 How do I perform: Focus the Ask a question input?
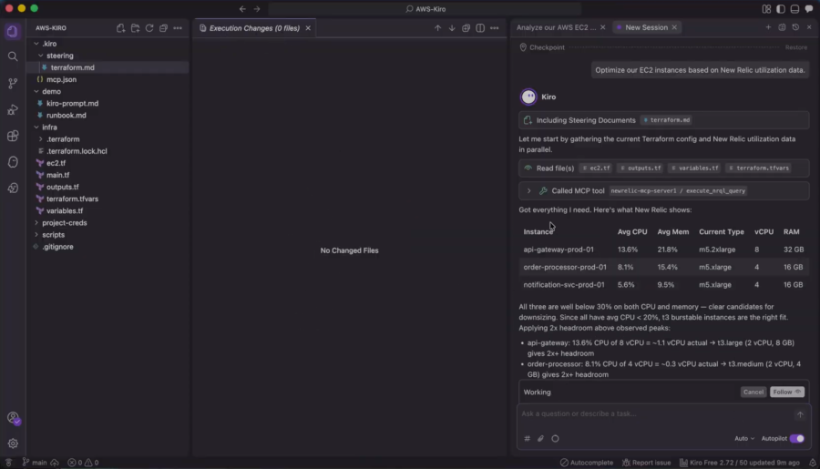tap(656, 414)
